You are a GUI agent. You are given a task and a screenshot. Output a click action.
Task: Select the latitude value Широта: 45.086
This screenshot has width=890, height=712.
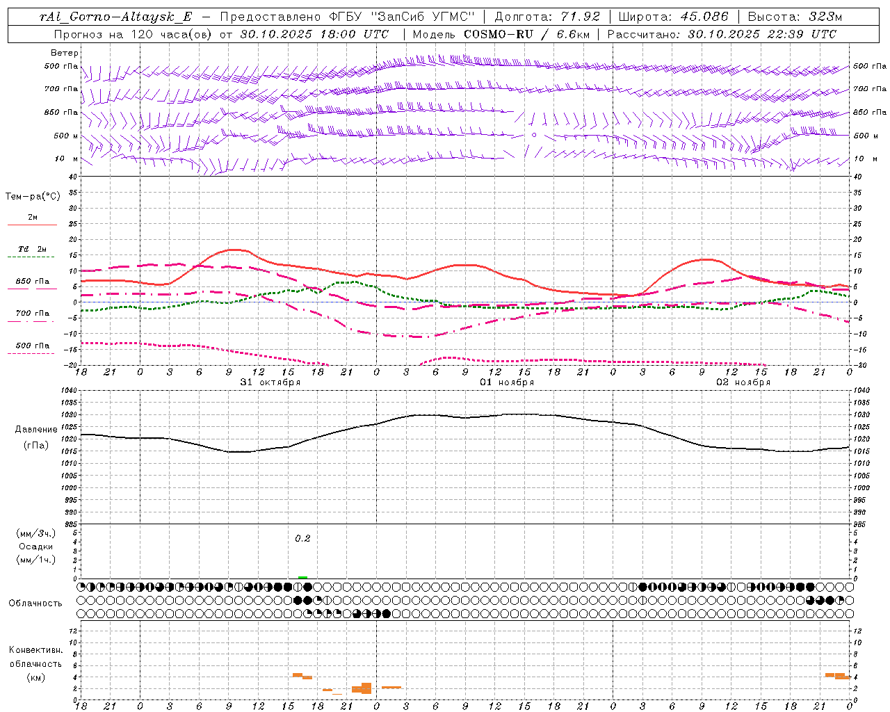click(x=673, y=17)
